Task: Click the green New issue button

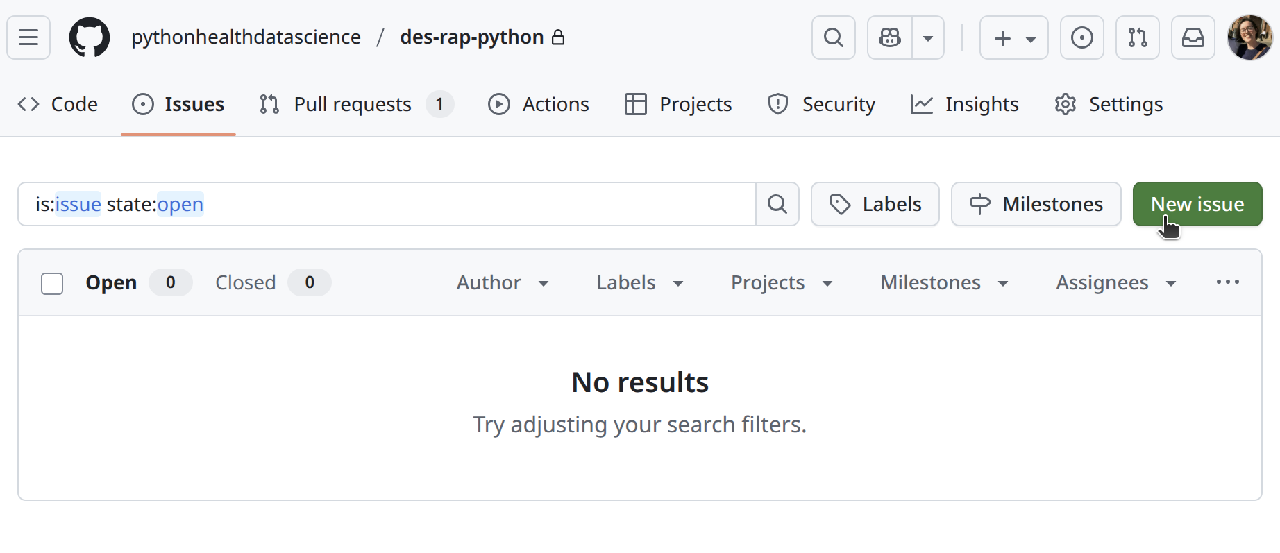Action: pyautogui.click(x=1197, y=204)
